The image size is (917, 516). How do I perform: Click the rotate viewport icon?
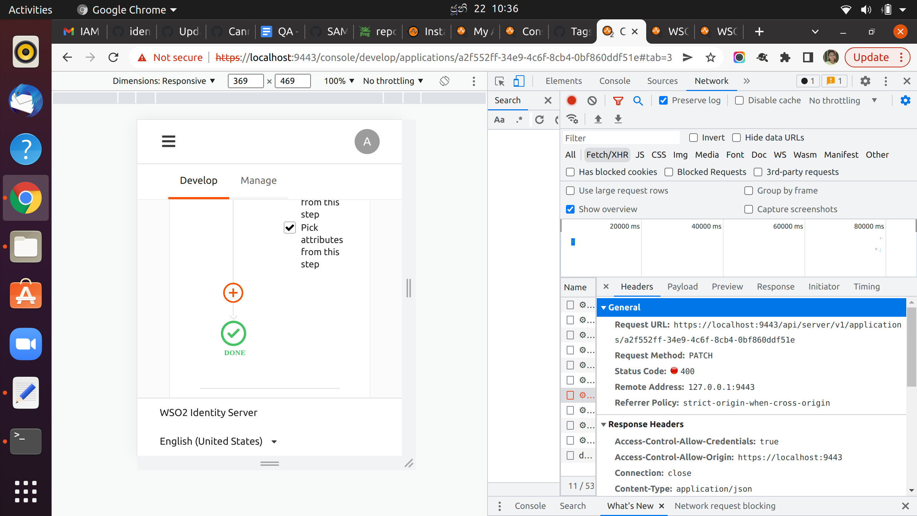(x=444, y=81)
